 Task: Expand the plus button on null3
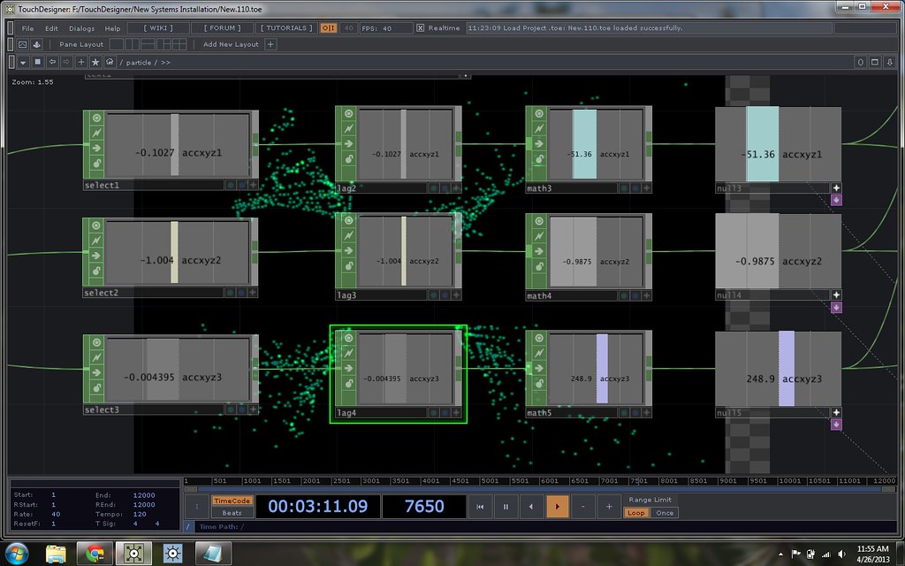coord(836,188)
